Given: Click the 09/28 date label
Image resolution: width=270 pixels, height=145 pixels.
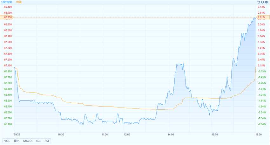Looking at the screenshot, I should point(17,135).
